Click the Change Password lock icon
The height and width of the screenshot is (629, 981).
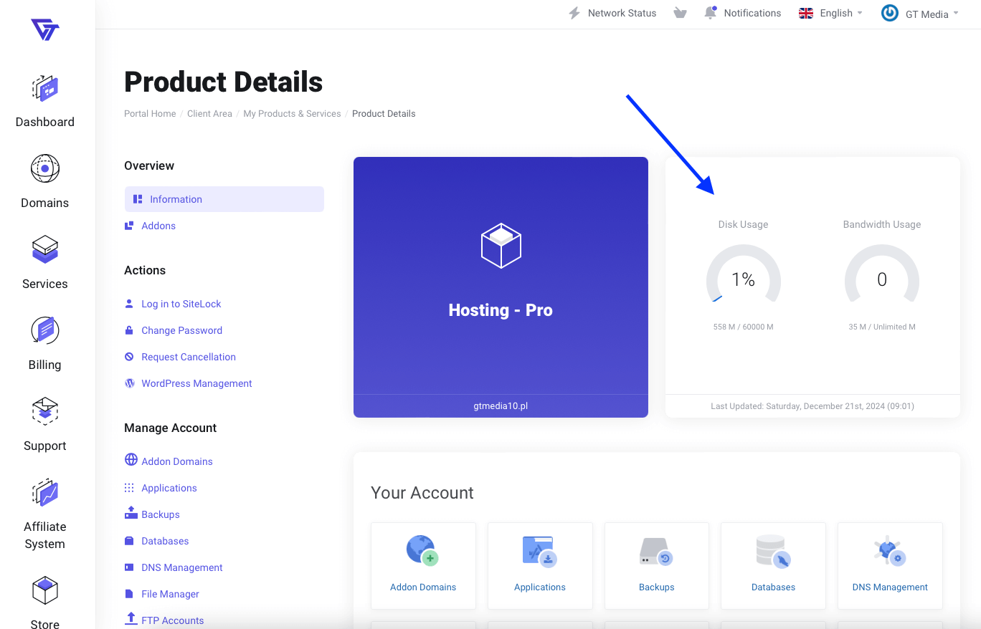tap(129, 330)
